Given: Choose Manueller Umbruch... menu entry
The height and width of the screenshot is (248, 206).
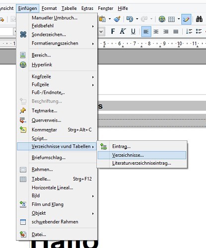Looking at the screenshot, I should coord(57,18).
